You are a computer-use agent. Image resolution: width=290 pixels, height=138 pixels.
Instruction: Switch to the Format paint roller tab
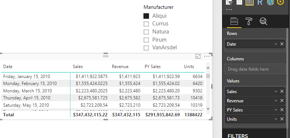pos(249,21)
